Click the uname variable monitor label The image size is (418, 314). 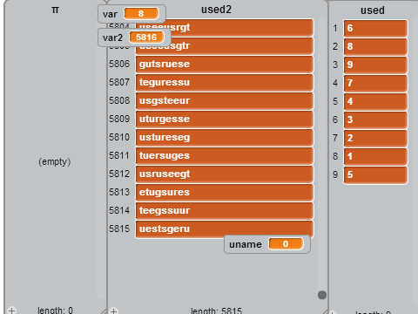click(246, 244)
